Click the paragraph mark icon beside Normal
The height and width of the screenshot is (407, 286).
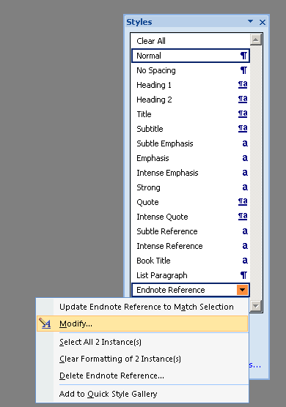coord(243,56)
